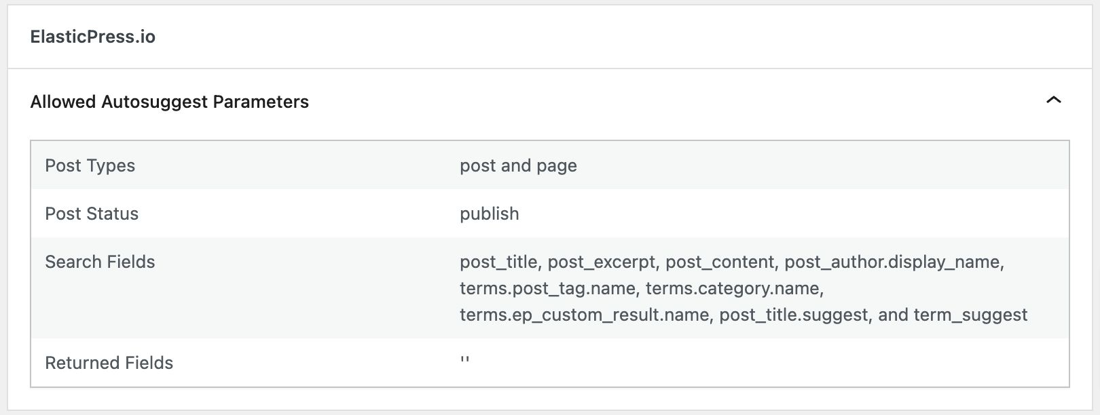Viewport: 1100px width, 415px height.
Task: Click the post_author.display_name field text
Action: tap(893, 262)
